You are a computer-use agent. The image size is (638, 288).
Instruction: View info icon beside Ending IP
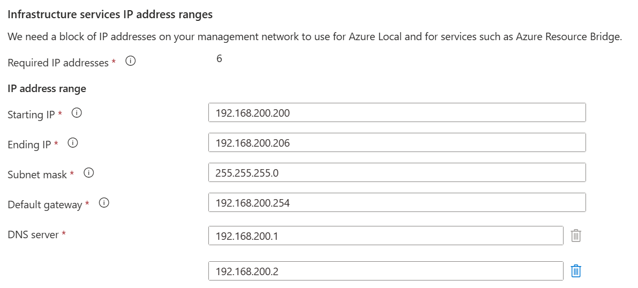[73, 143]
